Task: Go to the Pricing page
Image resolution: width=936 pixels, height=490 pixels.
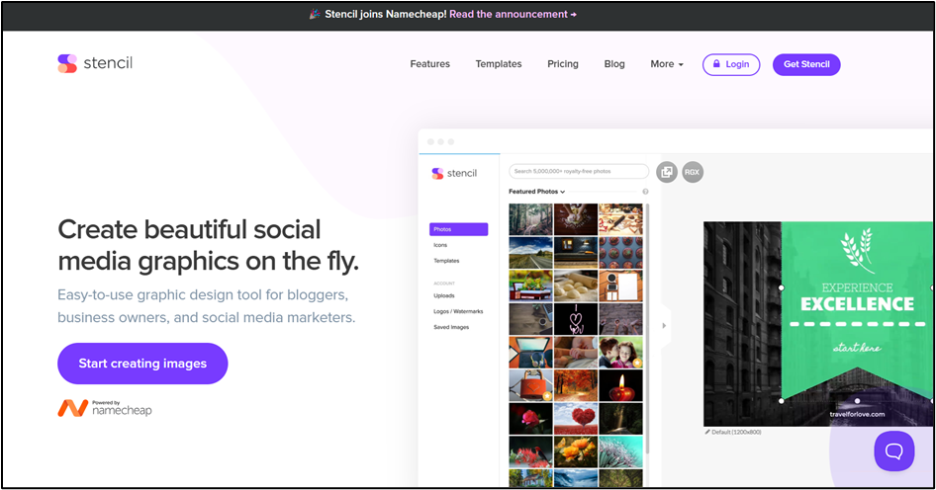Action: click(x=562, y=64)
